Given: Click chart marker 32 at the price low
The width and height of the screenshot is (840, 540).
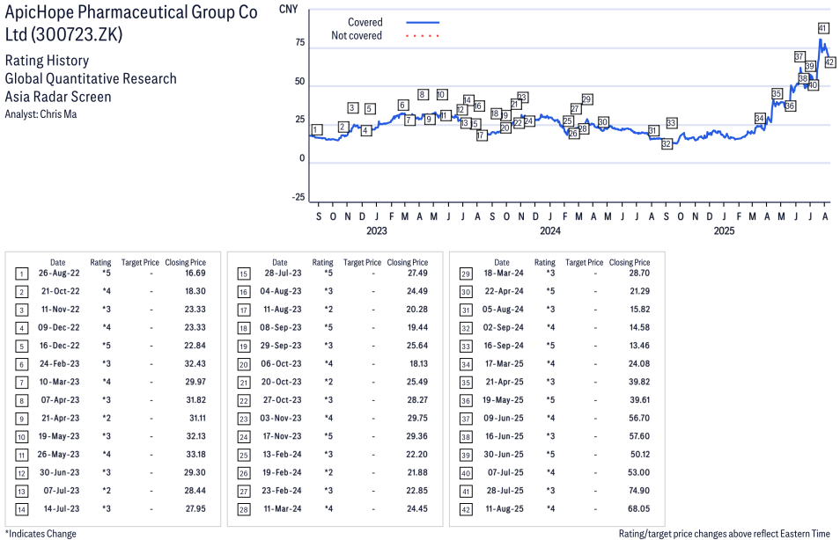Looking at the screenshot, I should pos(667,144).
